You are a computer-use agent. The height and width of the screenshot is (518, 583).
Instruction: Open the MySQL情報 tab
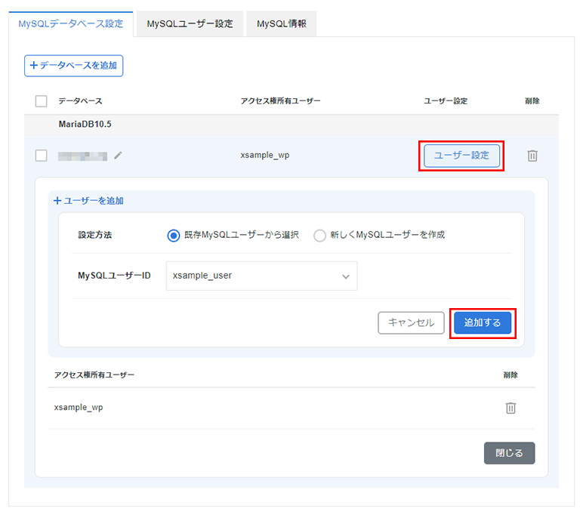point(282,24)
